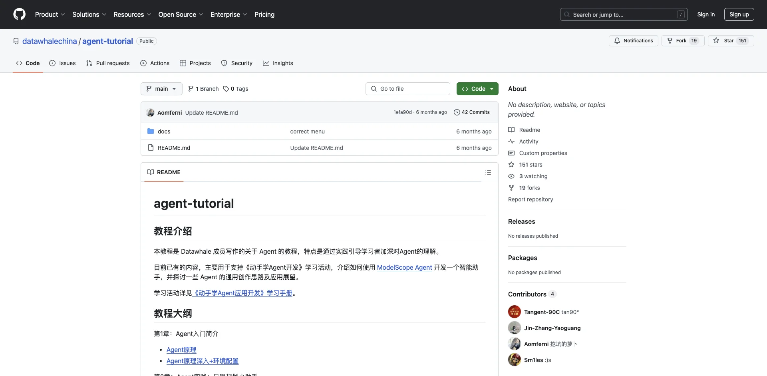767x376 pixels.
Task: Click Jin-Zhang-Yaoguang's avatar
Action: [515, 328]
